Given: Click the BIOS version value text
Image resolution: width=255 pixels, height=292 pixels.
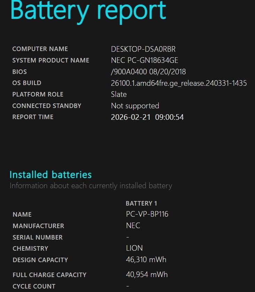Looking at the screenshot, I should coord(148,72).
